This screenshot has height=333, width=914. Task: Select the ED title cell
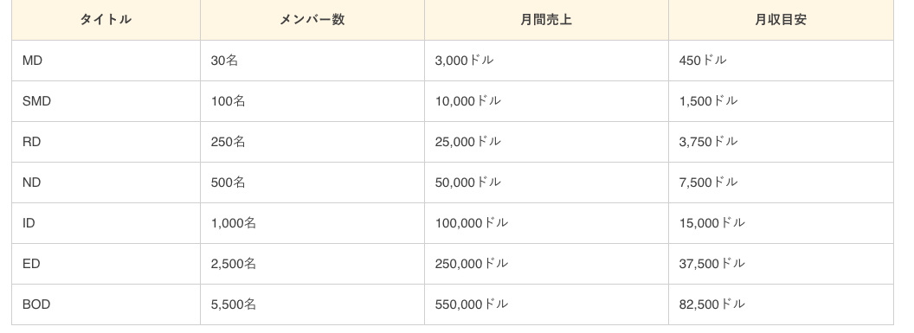(x=106, y=265)
